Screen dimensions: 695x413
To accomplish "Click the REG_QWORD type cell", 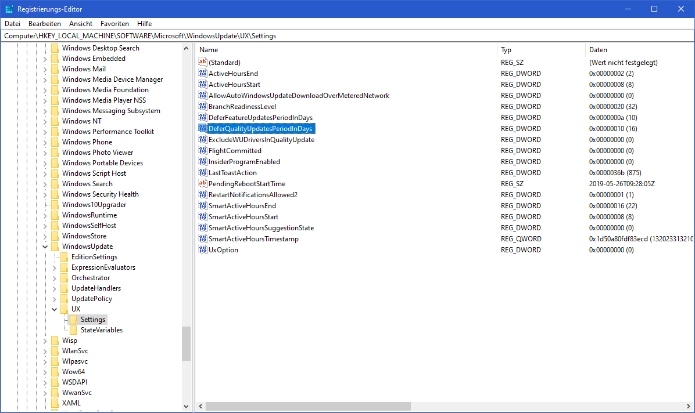I will pos(521,238).
